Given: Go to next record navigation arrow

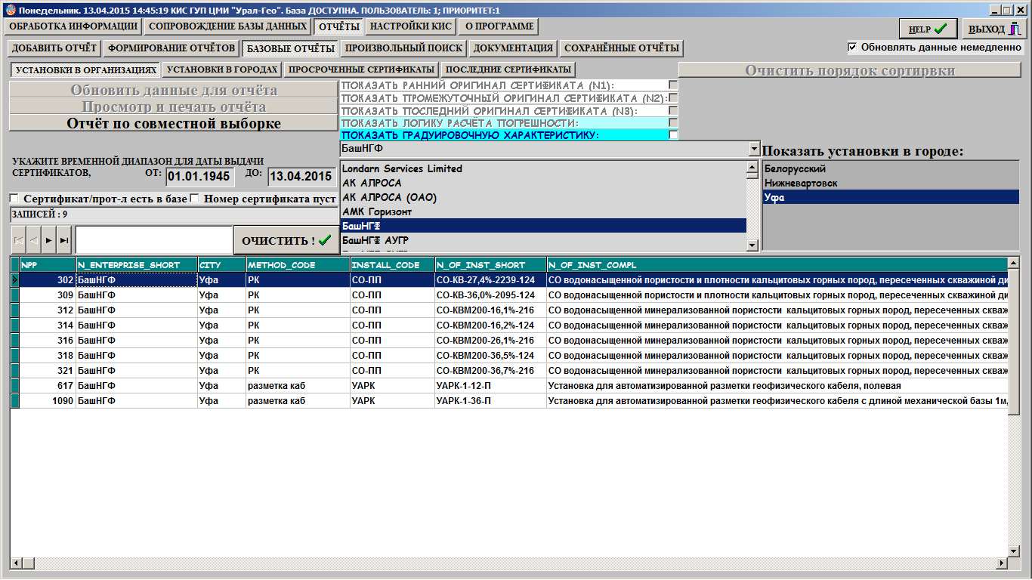Looking at the screenshot, I should (x=48, y=239).
